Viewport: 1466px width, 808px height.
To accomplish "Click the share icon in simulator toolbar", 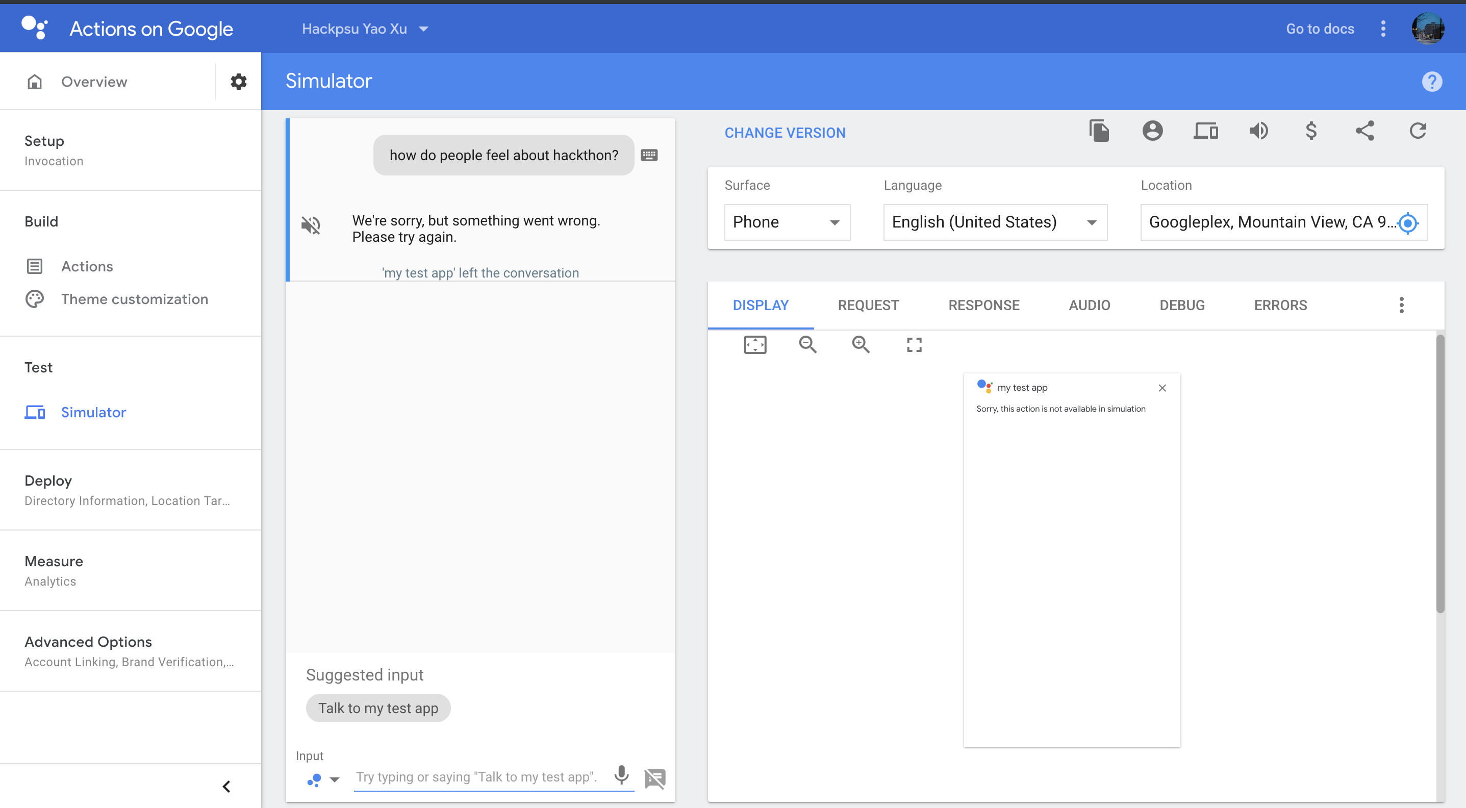I will point(1364,131).
